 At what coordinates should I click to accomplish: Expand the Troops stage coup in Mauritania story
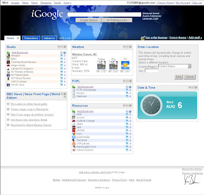click(x=8, y=109)
